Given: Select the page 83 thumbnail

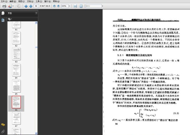Looking at the screenshot, I should pyautogui.click(x=16, y=54).
